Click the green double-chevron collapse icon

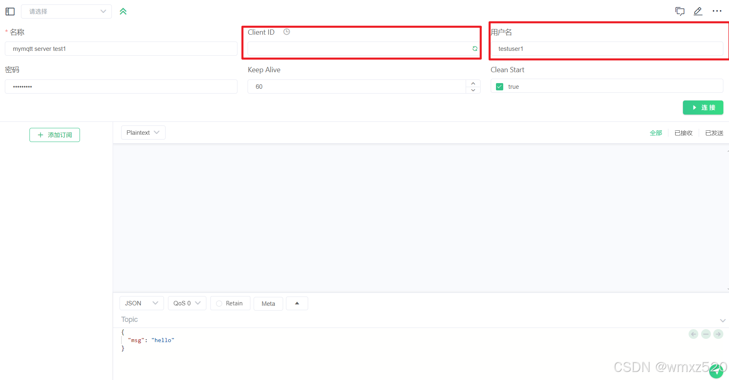[123, 11]
